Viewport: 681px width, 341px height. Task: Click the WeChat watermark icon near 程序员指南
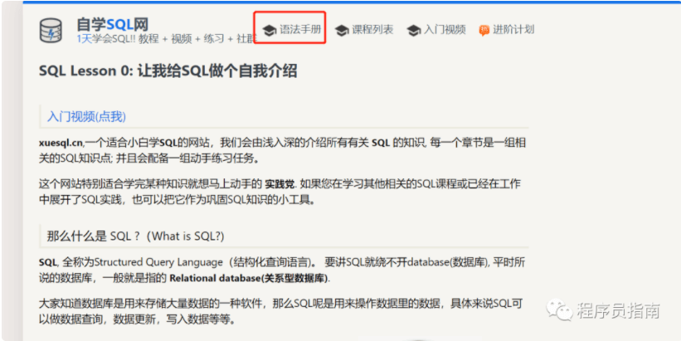563,310
